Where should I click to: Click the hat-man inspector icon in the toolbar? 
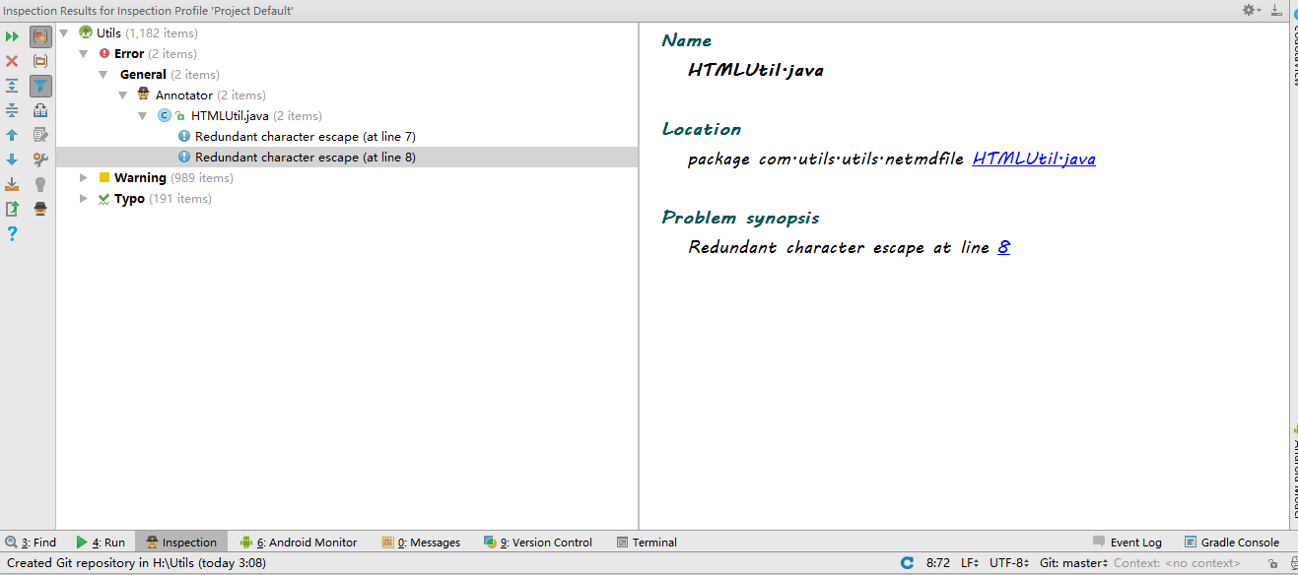click(40, 209)
